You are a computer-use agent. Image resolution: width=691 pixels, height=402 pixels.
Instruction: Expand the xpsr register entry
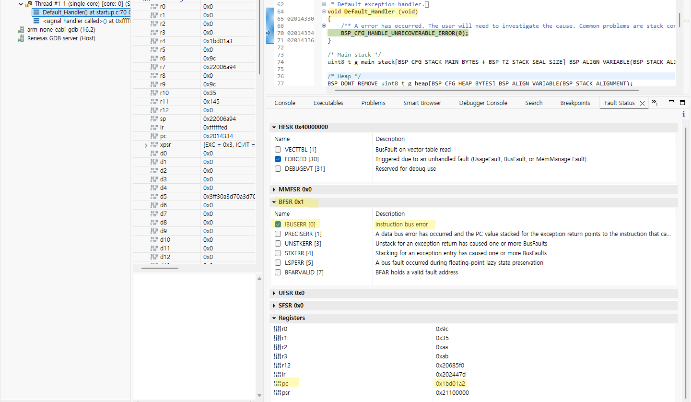[x=146, y=145]
